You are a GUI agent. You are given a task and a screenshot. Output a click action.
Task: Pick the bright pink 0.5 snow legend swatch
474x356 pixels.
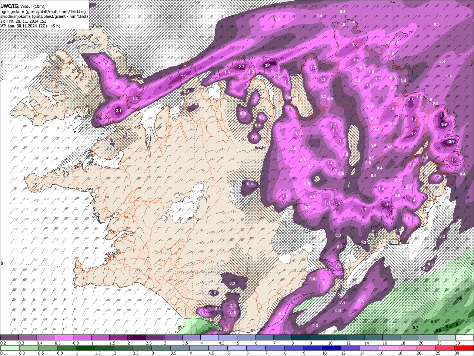point(64,338)
